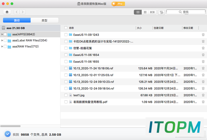Click the rsf icon of 10.13_2020-11-24 15:18:06
207x140 pixels.
(x=71, y=68)
